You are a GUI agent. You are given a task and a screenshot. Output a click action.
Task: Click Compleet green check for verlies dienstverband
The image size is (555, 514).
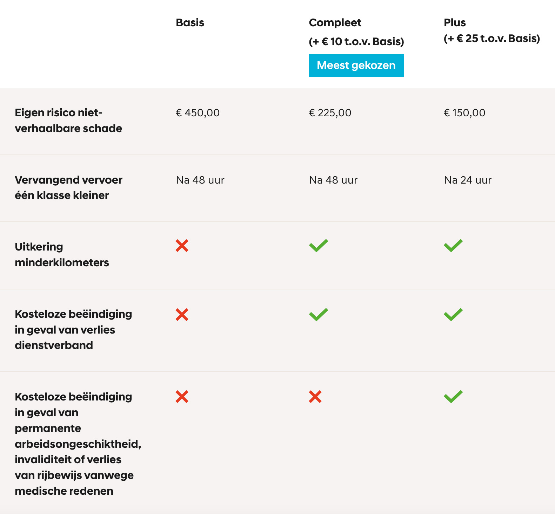318,315
